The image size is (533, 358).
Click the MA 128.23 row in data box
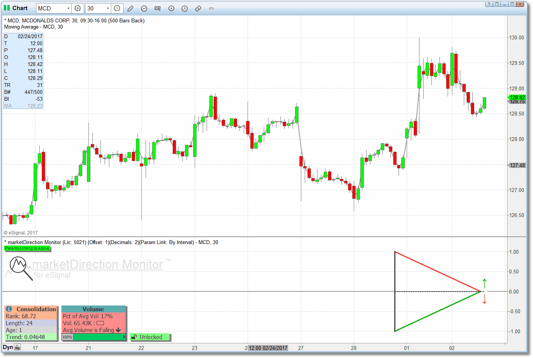pyautogui.click(x=23, y=106)
